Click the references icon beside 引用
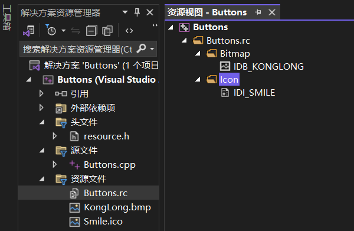 (61, 93)
